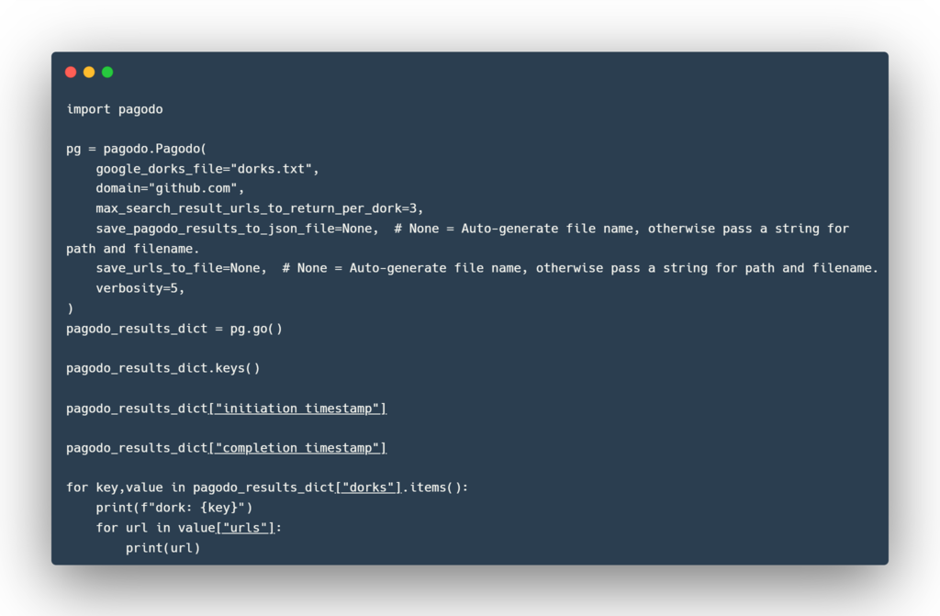Click the yellow minimize dot

(89, 72)
